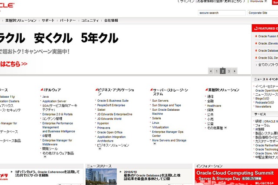278x185 pixels.
Task: Open コミュニティ menu
Action: 90,20
